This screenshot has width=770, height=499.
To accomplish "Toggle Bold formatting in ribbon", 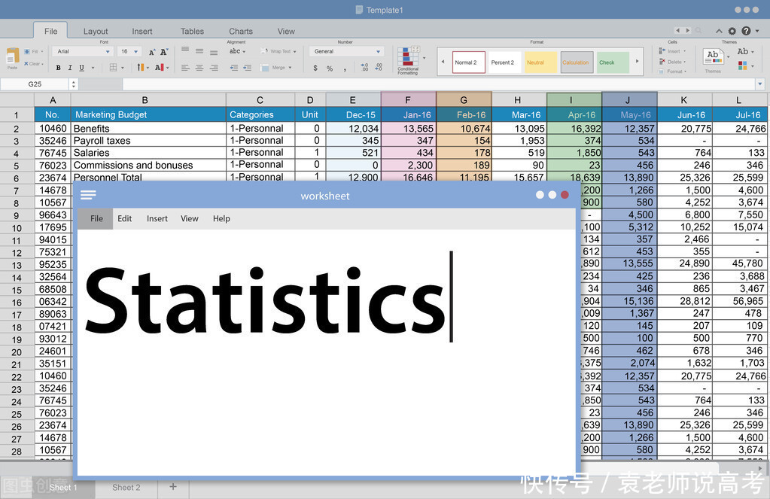I will tap(58, 68).
